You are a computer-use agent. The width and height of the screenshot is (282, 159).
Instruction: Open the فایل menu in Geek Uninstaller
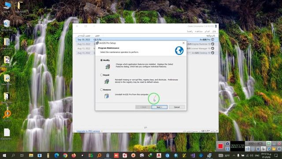tap(214, 31)
